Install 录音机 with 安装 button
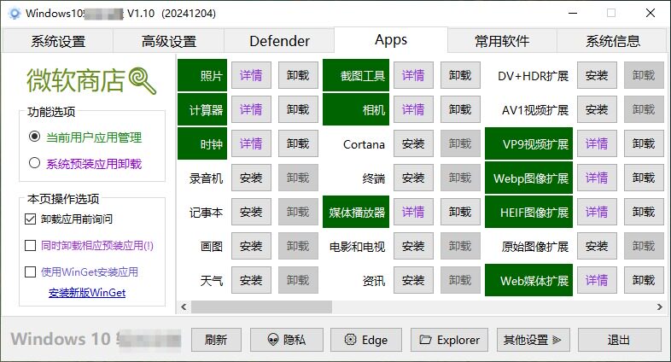Image resolution: width=671 pixels, height=362 pixels. [x=251, y=178]
